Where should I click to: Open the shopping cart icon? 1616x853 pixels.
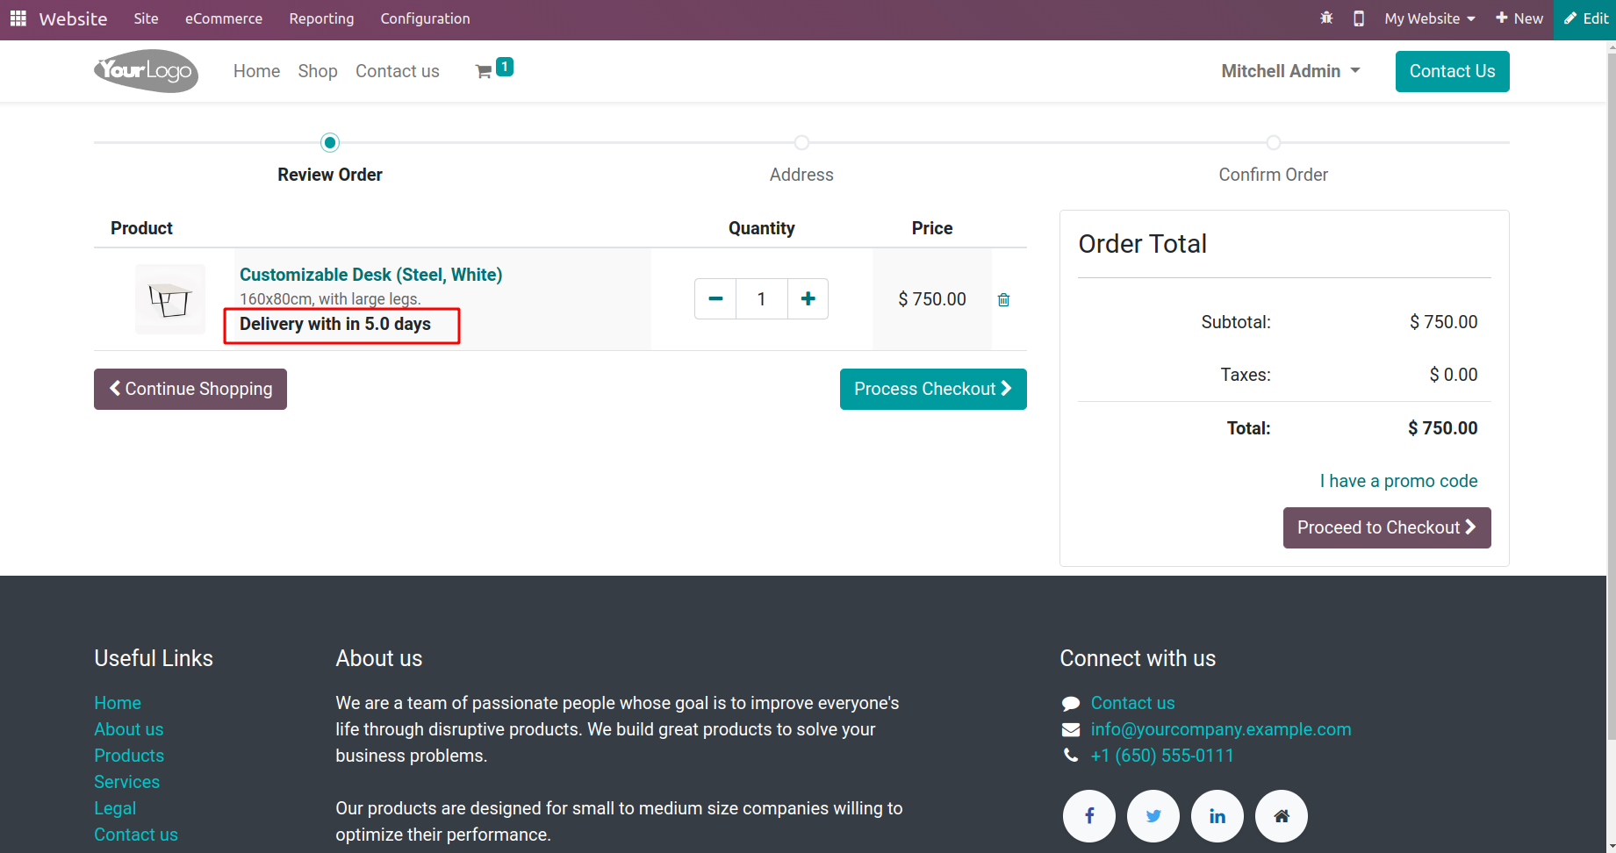tap(484, 72)
